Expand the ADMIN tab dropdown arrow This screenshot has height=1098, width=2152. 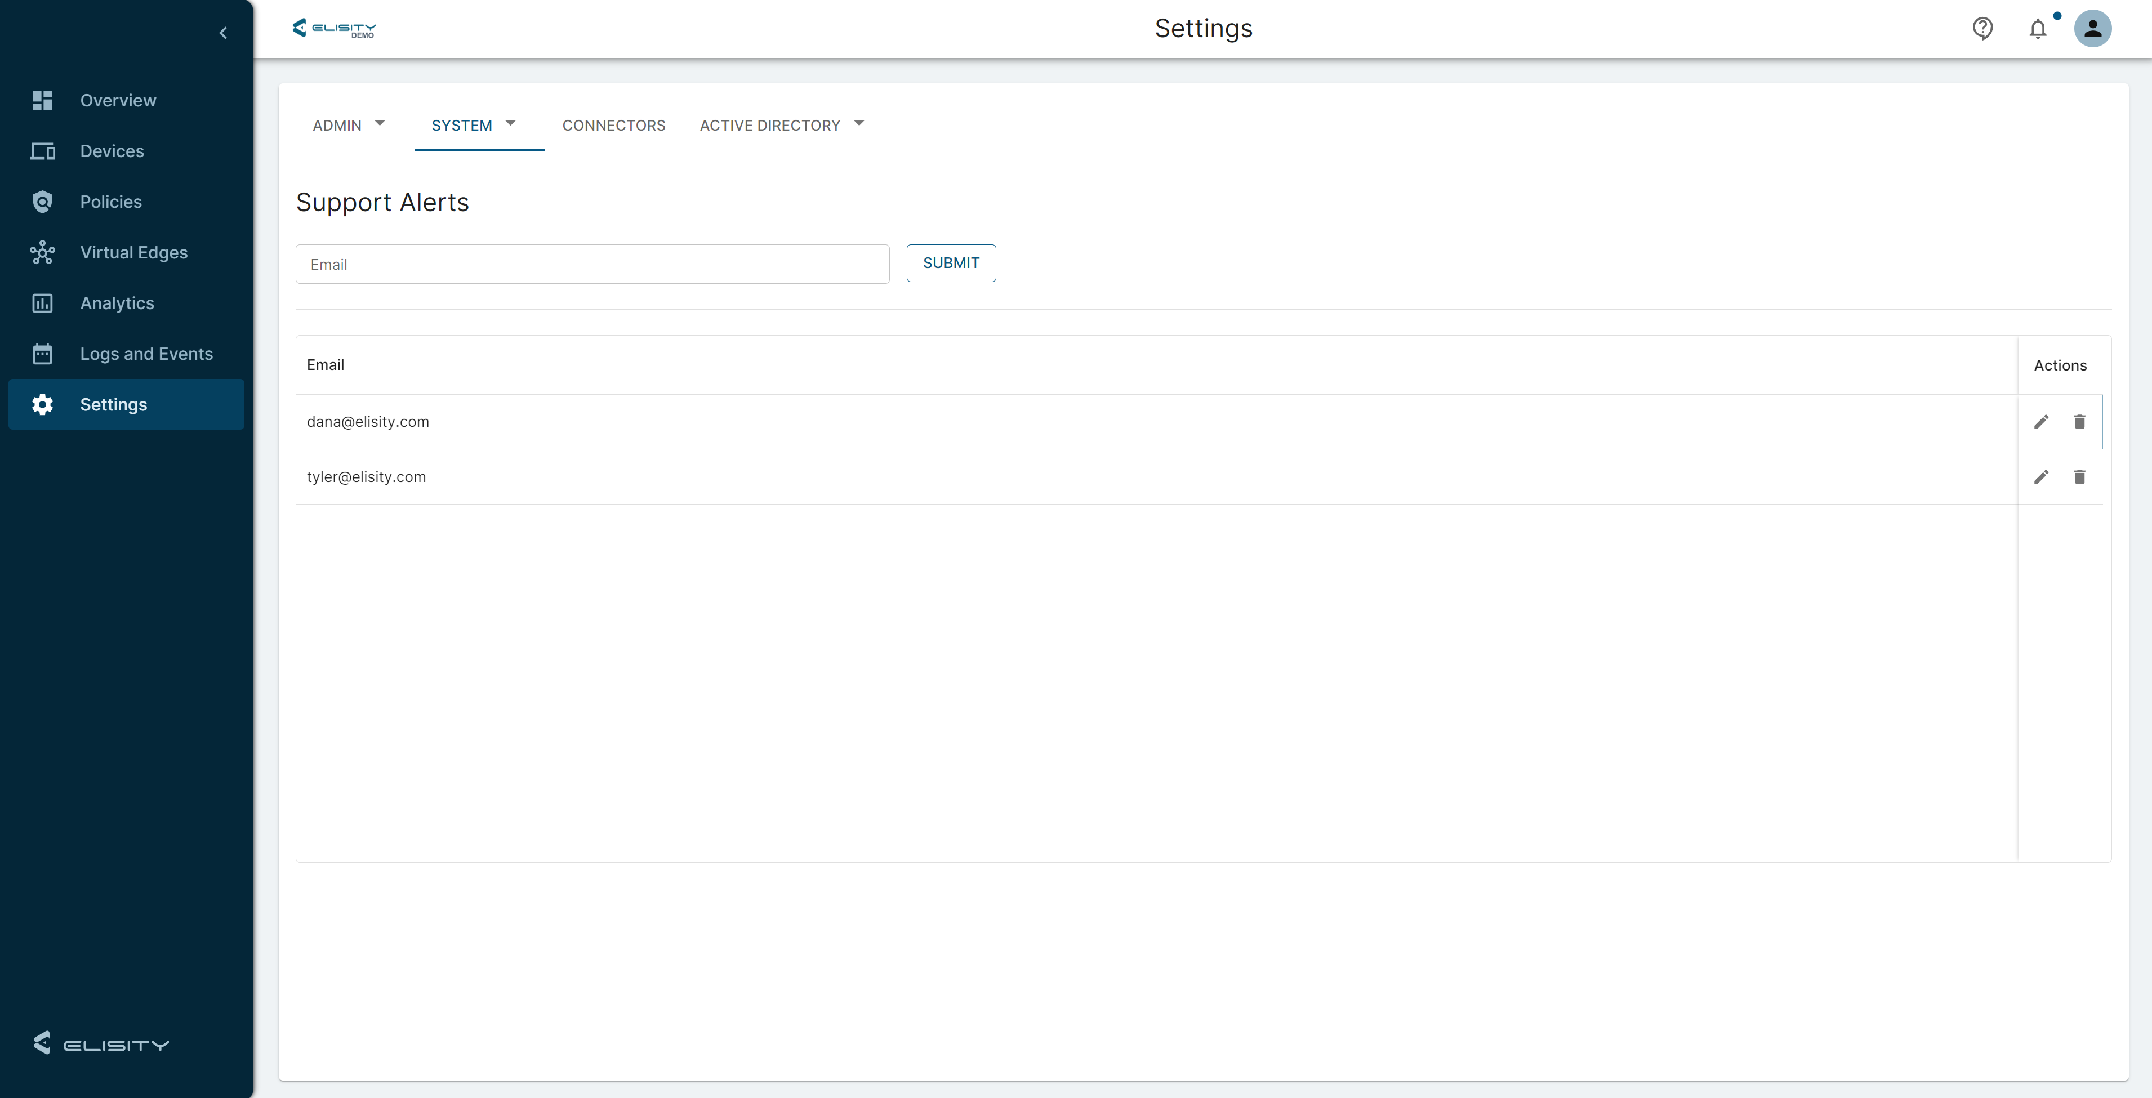(x=379, y=123)
